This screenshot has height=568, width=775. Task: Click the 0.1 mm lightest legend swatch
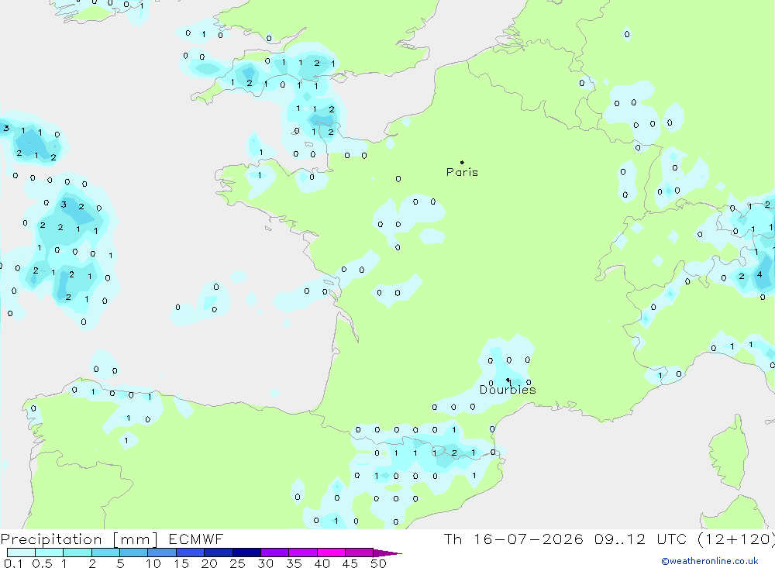coord(21,553)
